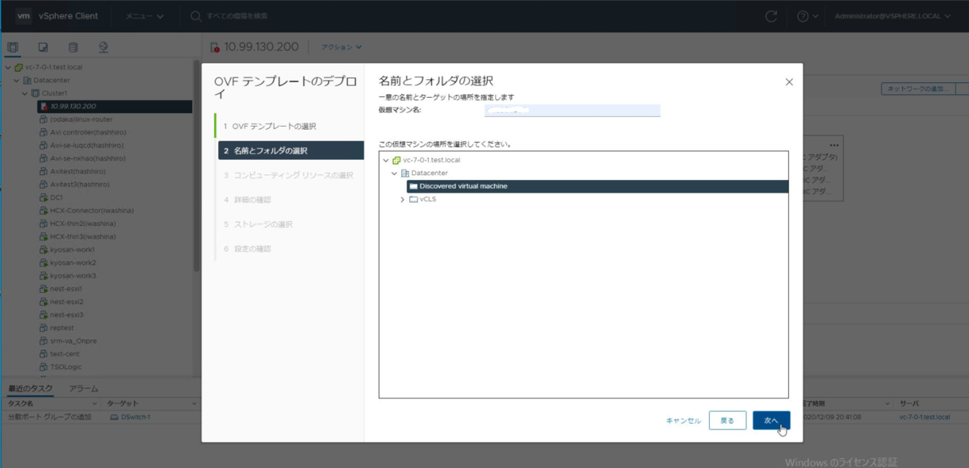This screenshot has width=969, height=468.
Task: Click the refresh icon in header
Action: click(x=771, y=16)
